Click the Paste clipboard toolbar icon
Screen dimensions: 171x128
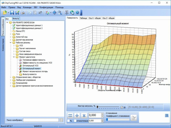[x=35, y=13]
